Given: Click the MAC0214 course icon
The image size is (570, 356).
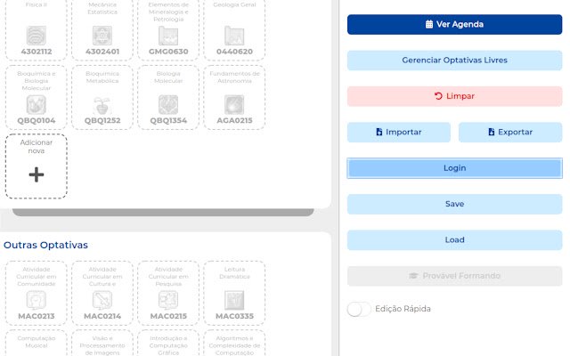Looking at the screenshot, I should (x=102, y=300).
